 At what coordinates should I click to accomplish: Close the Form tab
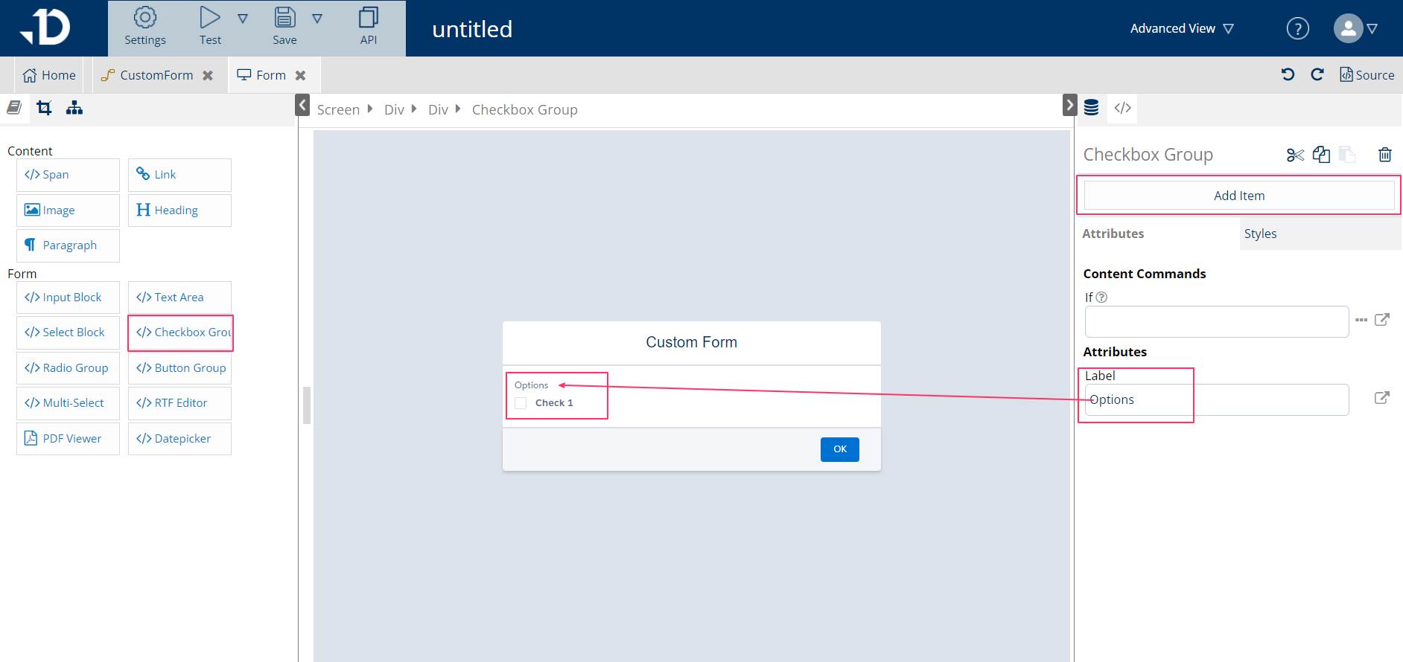[301, 75]
